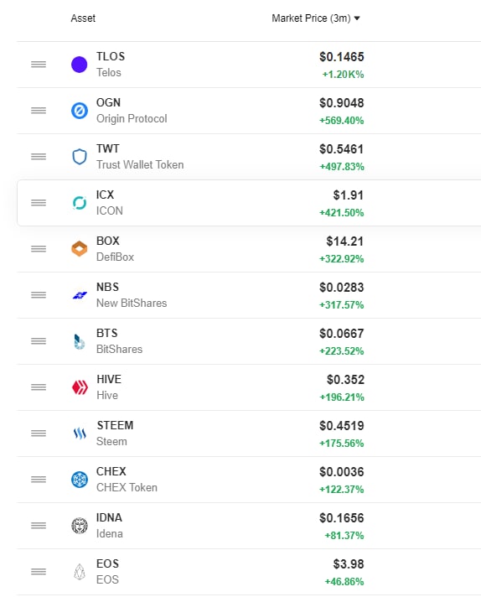Click the orange DefiBox logo

[79, 249]
